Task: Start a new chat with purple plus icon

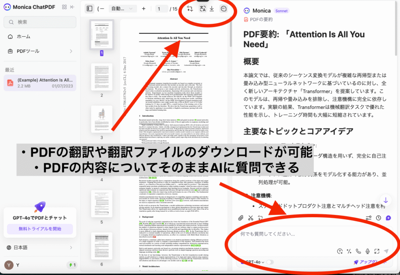Action: pos(388,218)
